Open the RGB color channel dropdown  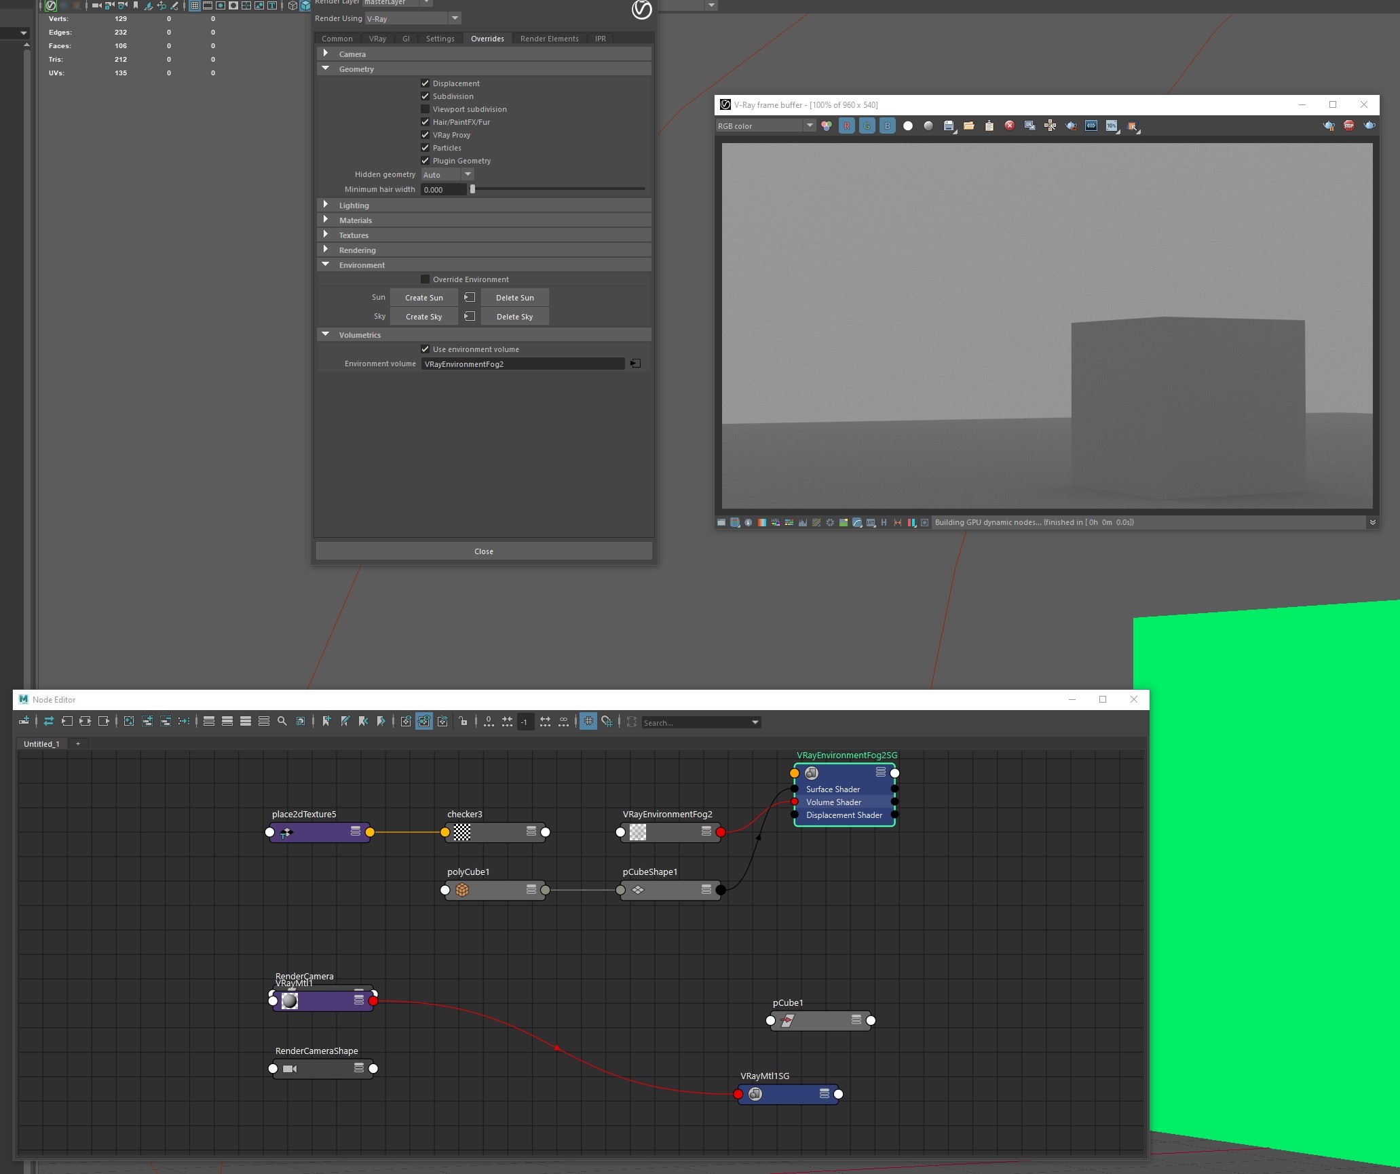(765, 125)
